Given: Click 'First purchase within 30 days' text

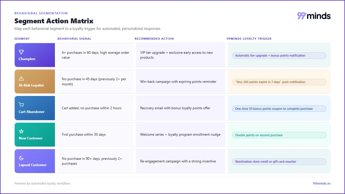Looking at the screenshot, I should point(84,135).
